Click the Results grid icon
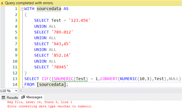This screenshot has width=182, height=109. (3, 97)
